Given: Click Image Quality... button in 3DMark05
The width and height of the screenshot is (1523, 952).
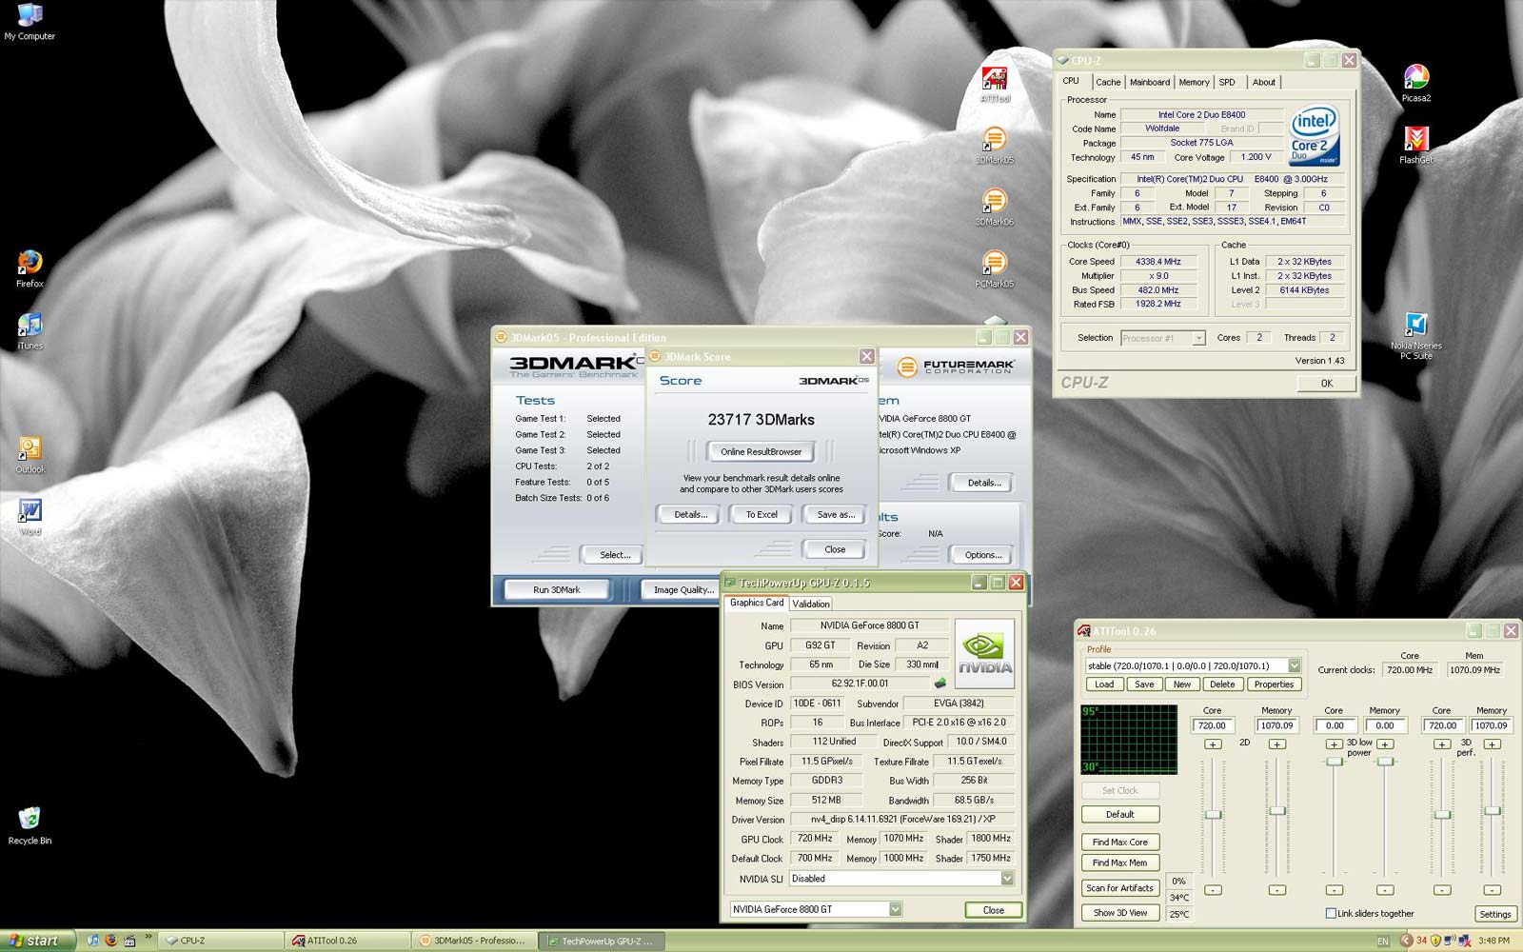Looking at the screenshot, I should coord(682,589).
